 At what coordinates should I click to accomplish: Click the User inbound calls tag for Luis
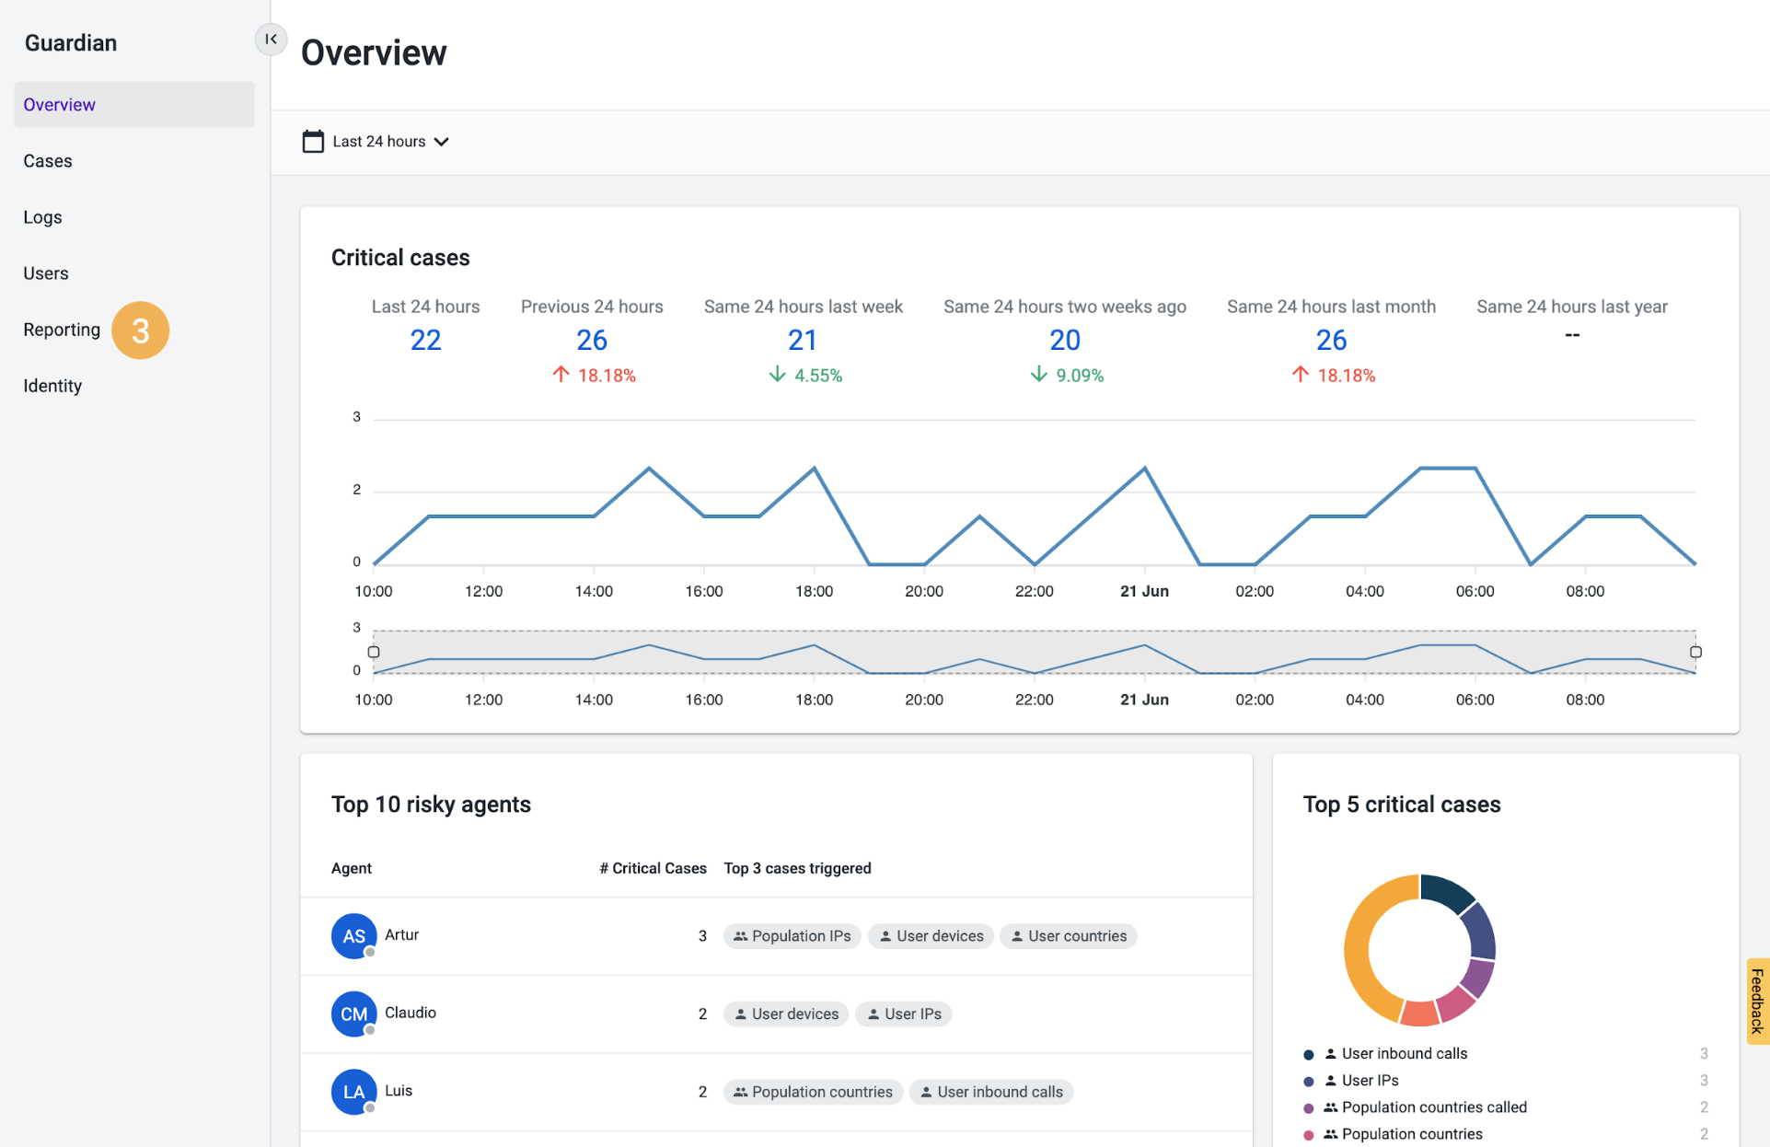point(990,1092)
